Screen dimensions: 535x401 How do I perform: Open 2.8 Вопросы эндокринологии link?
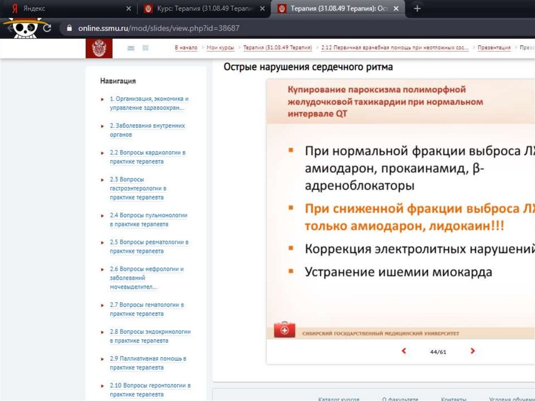click(x=150, y=336)
